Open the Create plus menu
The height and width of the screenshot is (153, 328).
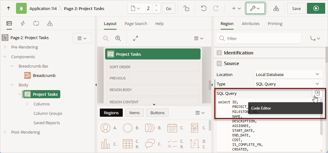[236, 8]
